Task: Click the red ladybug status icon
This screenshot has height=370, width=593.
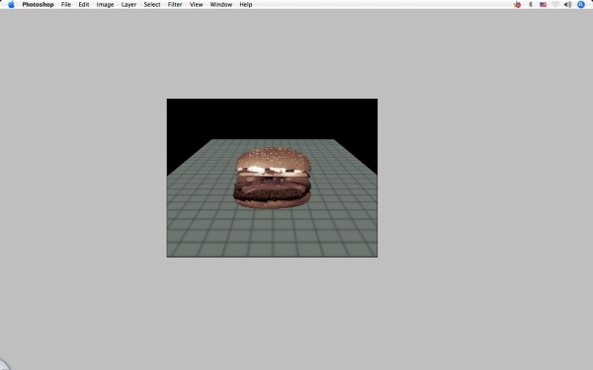Action: [517, 5]
